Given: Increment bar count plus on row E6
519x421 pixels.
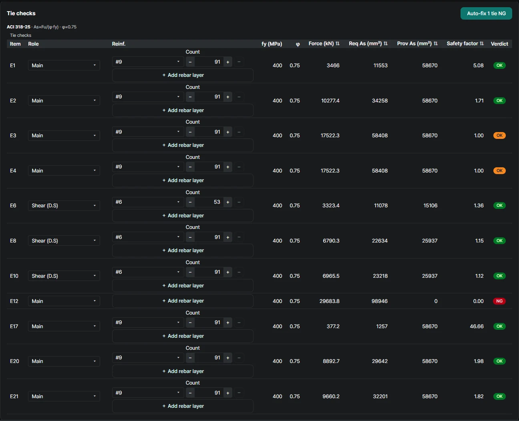Looking at the screenshot, I should [228, 202].
